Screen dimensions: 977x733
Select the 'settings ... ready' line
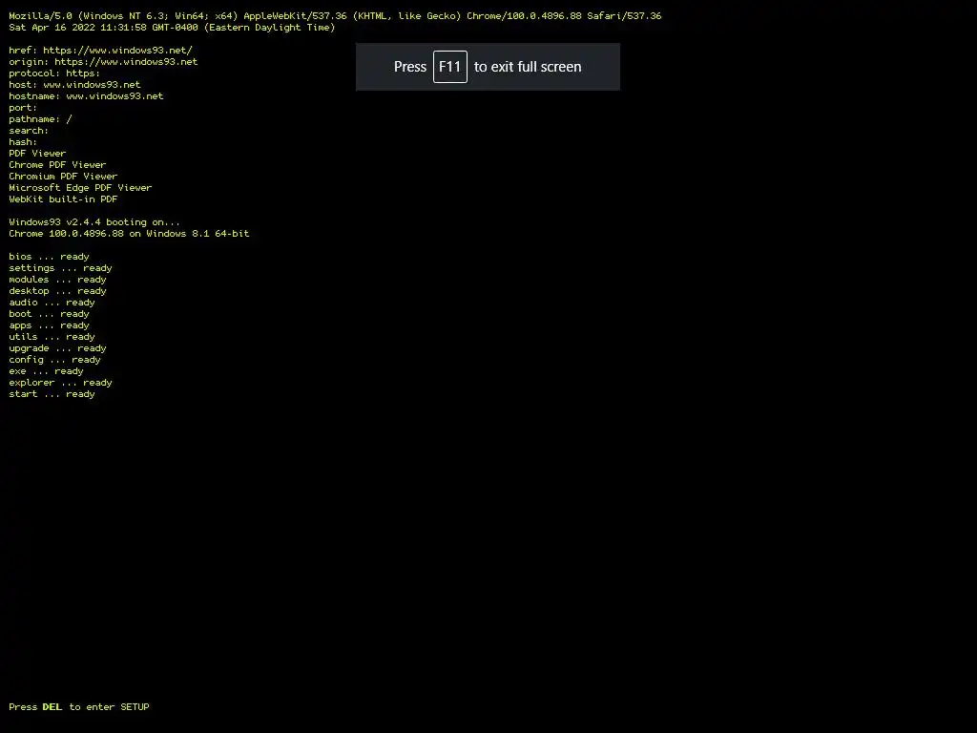point(60,268)
